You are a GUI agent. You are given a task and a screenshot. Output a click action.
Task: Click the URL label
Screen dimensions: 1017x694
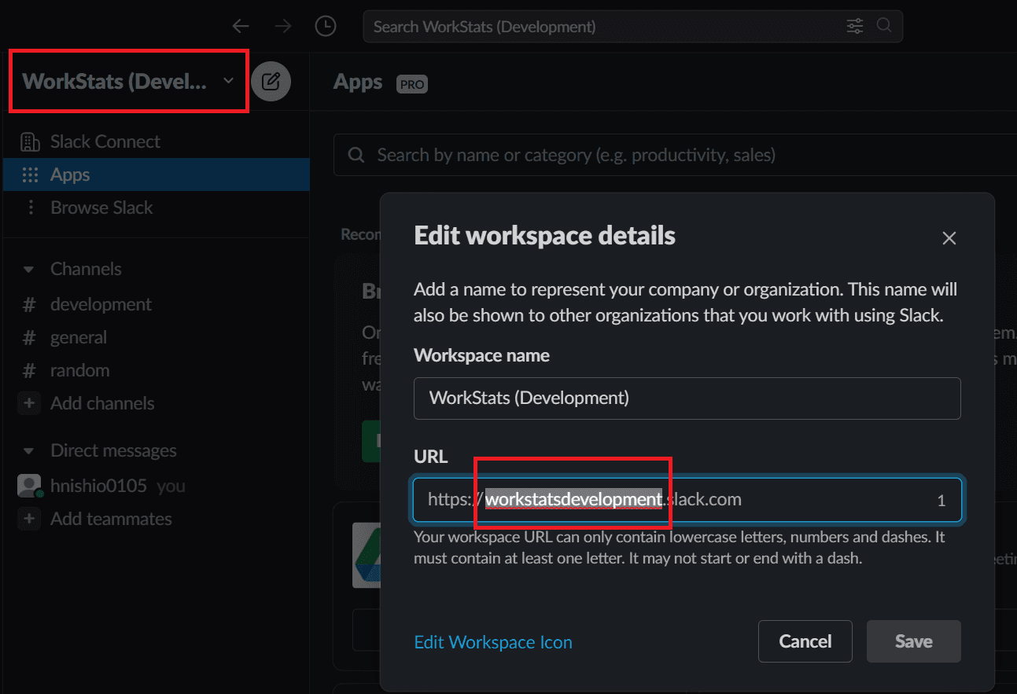(x=430, y=457)
